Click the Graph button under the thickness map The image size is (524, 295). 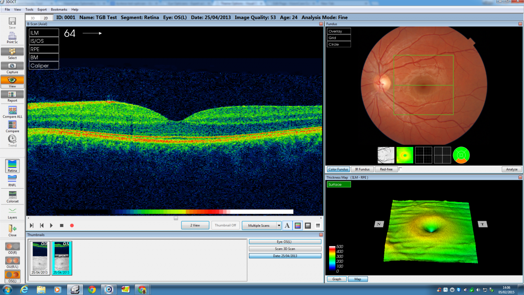(336, 279)
